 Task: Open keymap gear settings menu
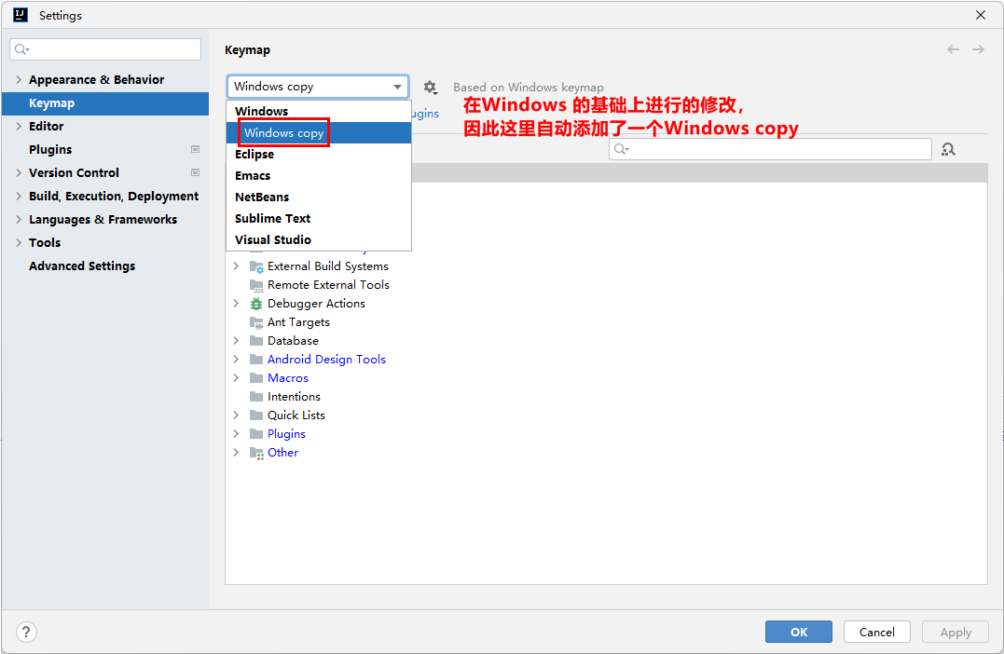(x=431, y=87)
